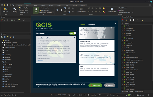Screen dimensions: 153x97
Task: Open the Measure dropdown arrow
Action: pyautogui.click(x=27, y=13)
